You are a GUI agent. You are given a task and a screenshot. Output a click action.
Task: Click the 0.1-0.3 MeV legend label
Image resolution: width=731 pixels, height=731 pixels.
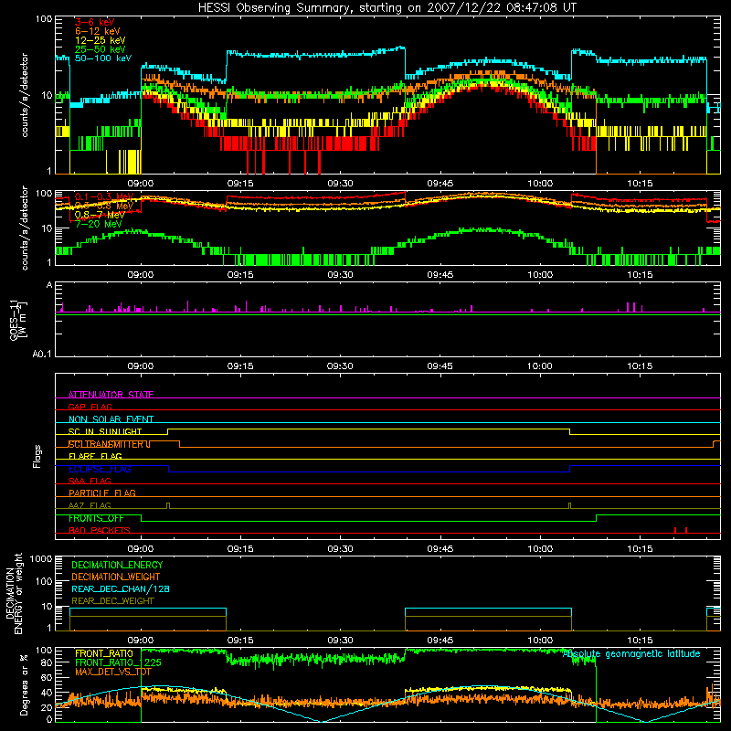104,196
